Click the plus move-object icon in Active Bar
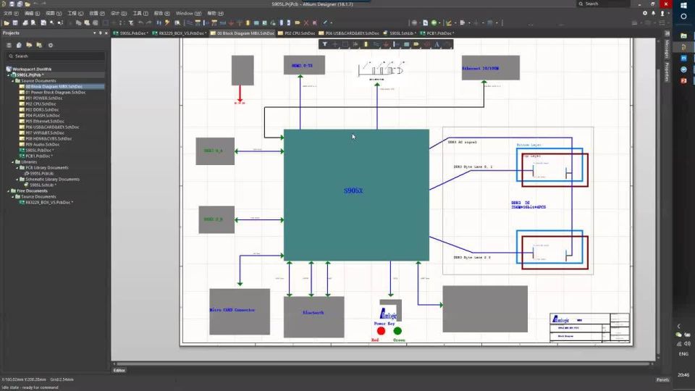 click(334, 44)
